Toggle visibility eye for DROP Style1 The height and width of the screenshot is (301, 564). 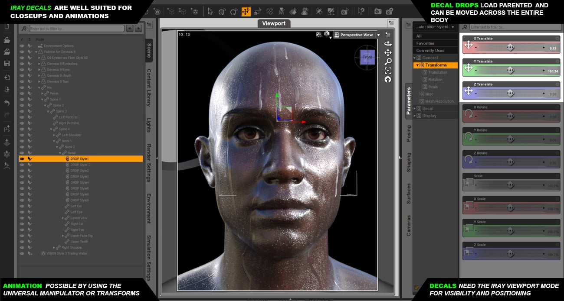[22, 159]
